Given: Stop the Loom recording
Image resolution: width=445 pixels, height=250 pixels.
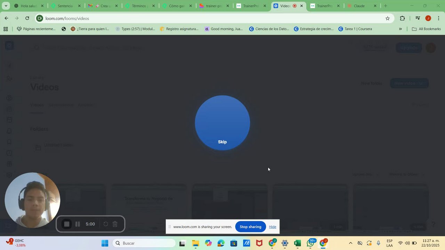Looking at the screenshot, I should (67, 224).
